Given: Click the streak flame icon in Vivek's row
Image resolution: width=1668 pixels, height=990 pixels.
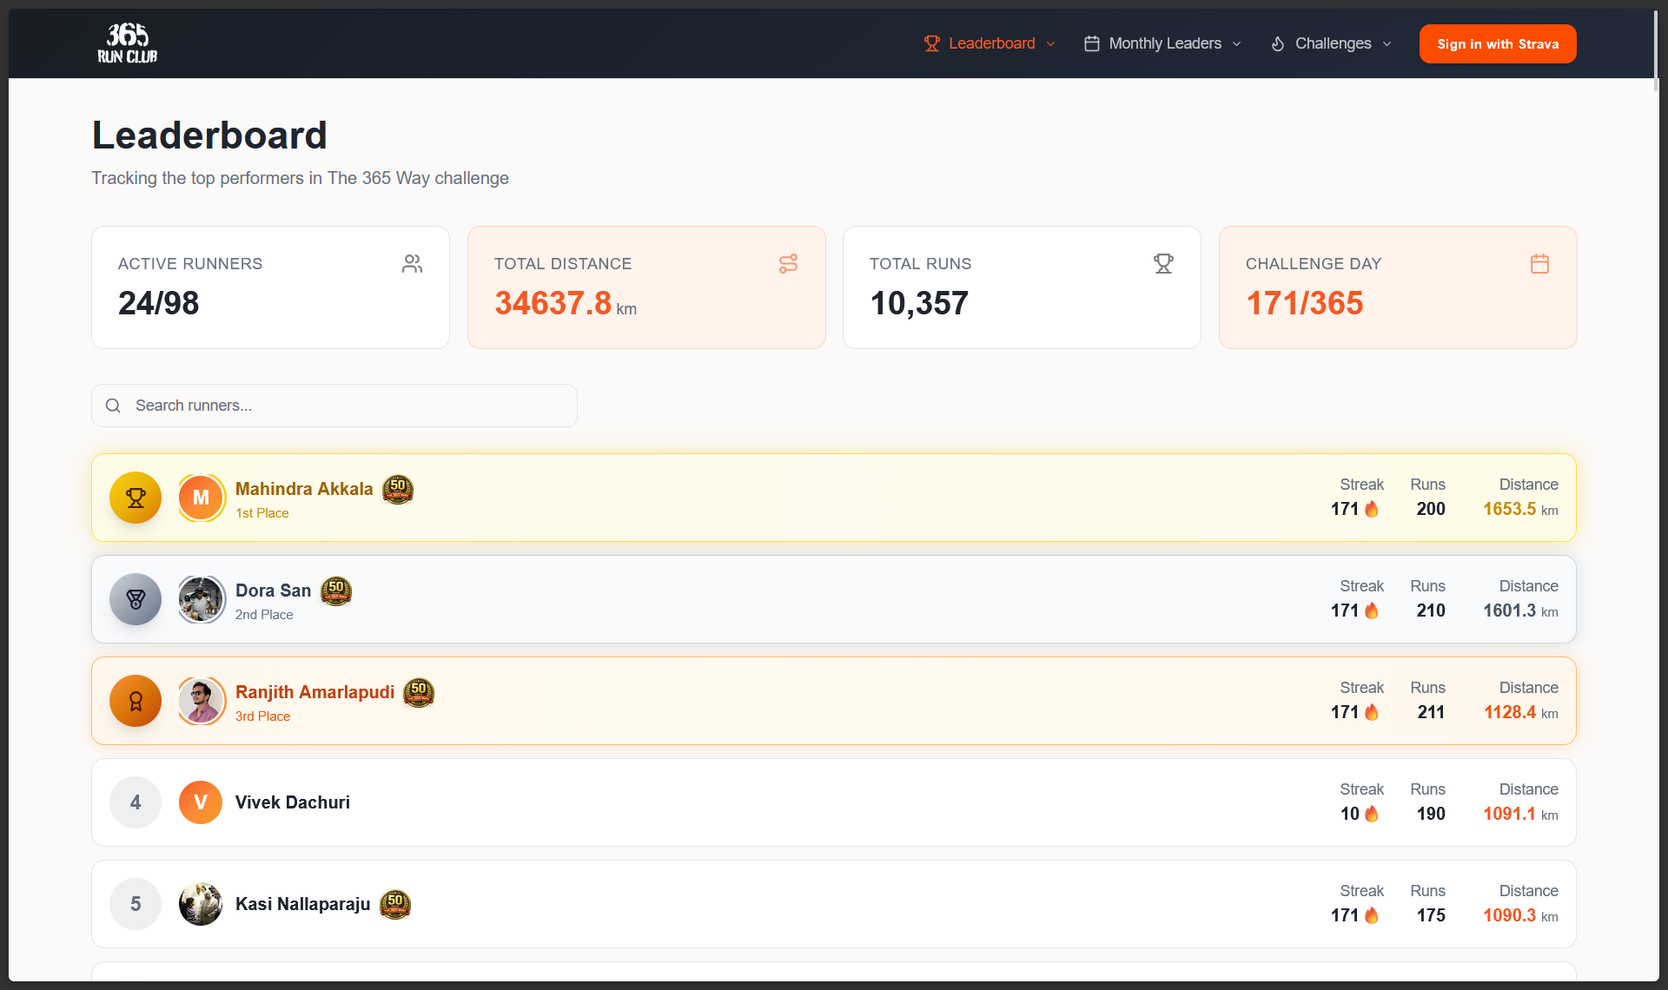Looking at the screenshot, I should coord(1372,814).
